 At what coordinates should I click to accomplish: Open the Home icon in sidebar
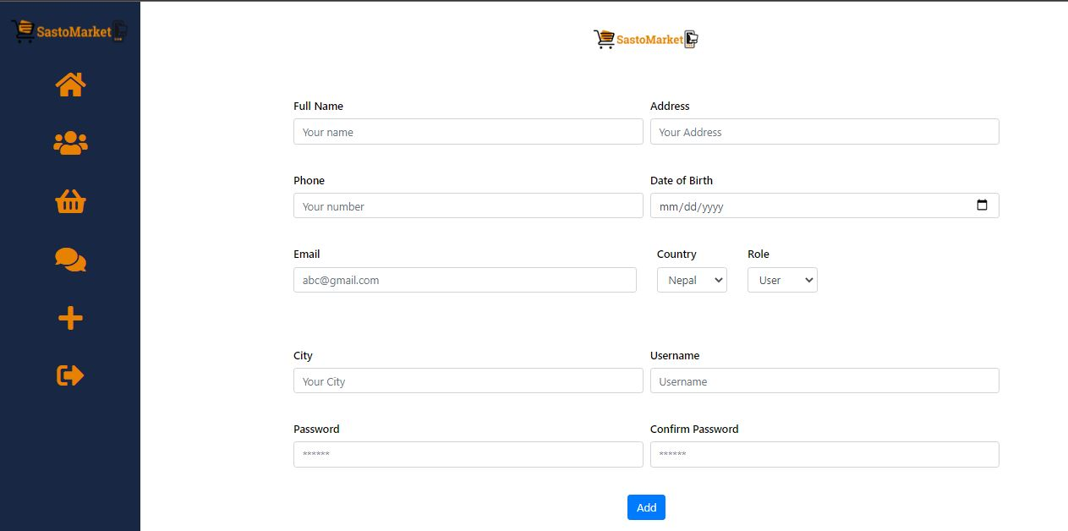pyautogui.click(x=70, y=85)
